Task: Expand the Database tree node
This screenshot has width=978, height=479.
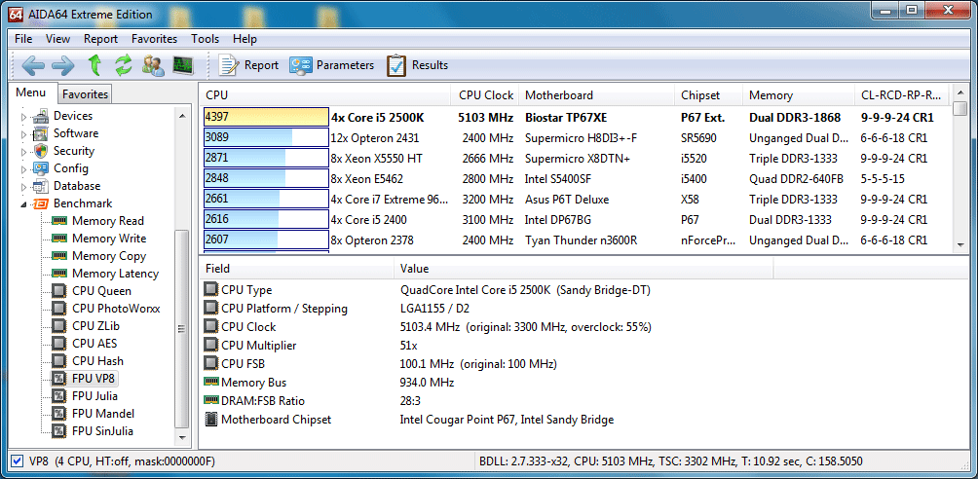Action: pos(24,187)
